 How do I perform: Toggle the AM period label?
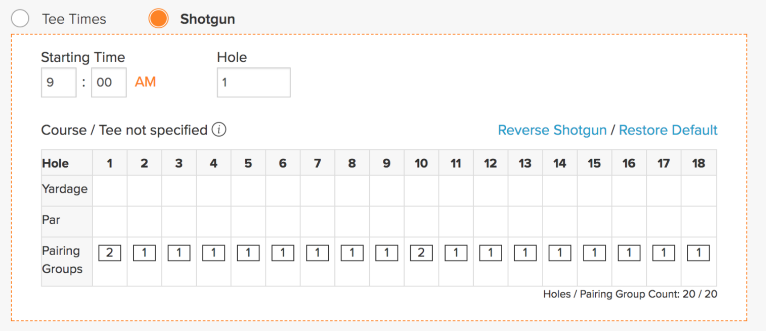[x=145, y=82]
